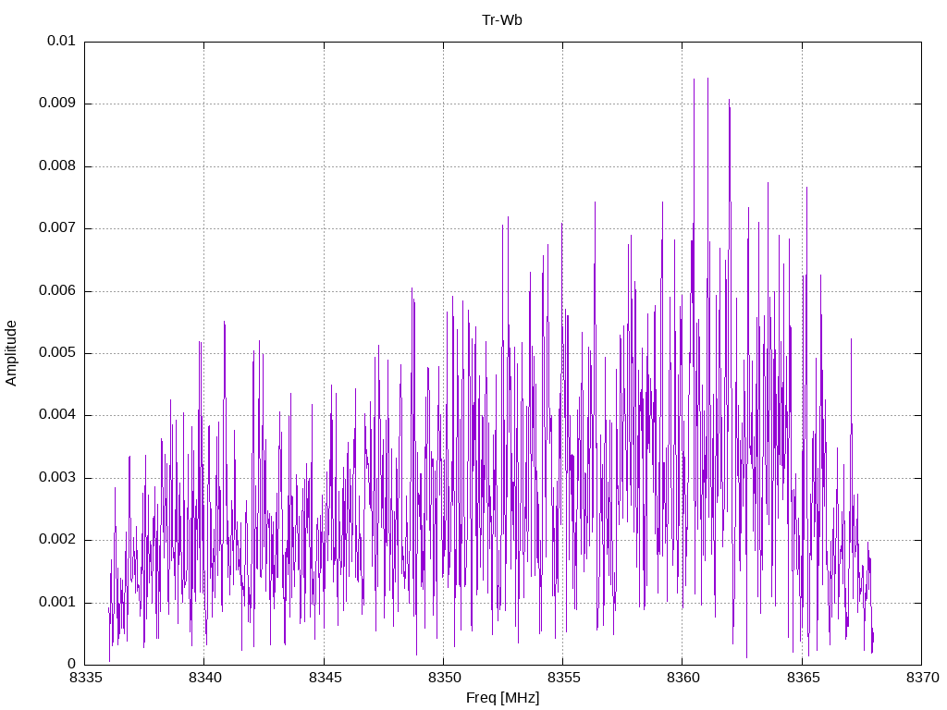Click y-axis tick label 0.002
The image size is (947, 710).
coord(57,540)
